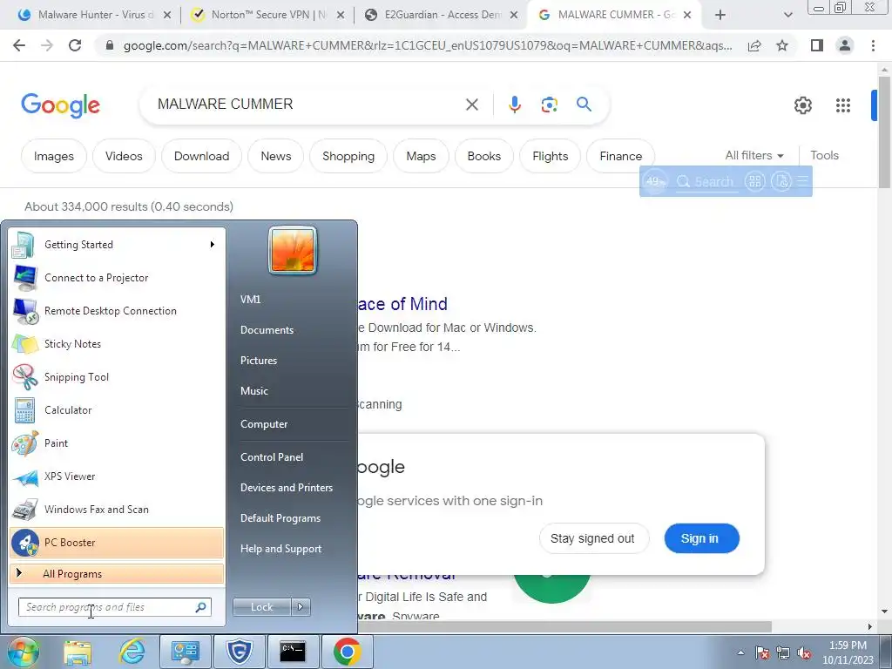Open search Tools
The image size is (892, 669).
pyautogui.click(x=824, y=155)
